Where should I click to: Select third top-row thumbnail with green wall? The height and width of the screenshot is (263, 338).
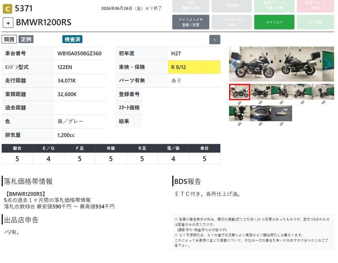[281, 92]
